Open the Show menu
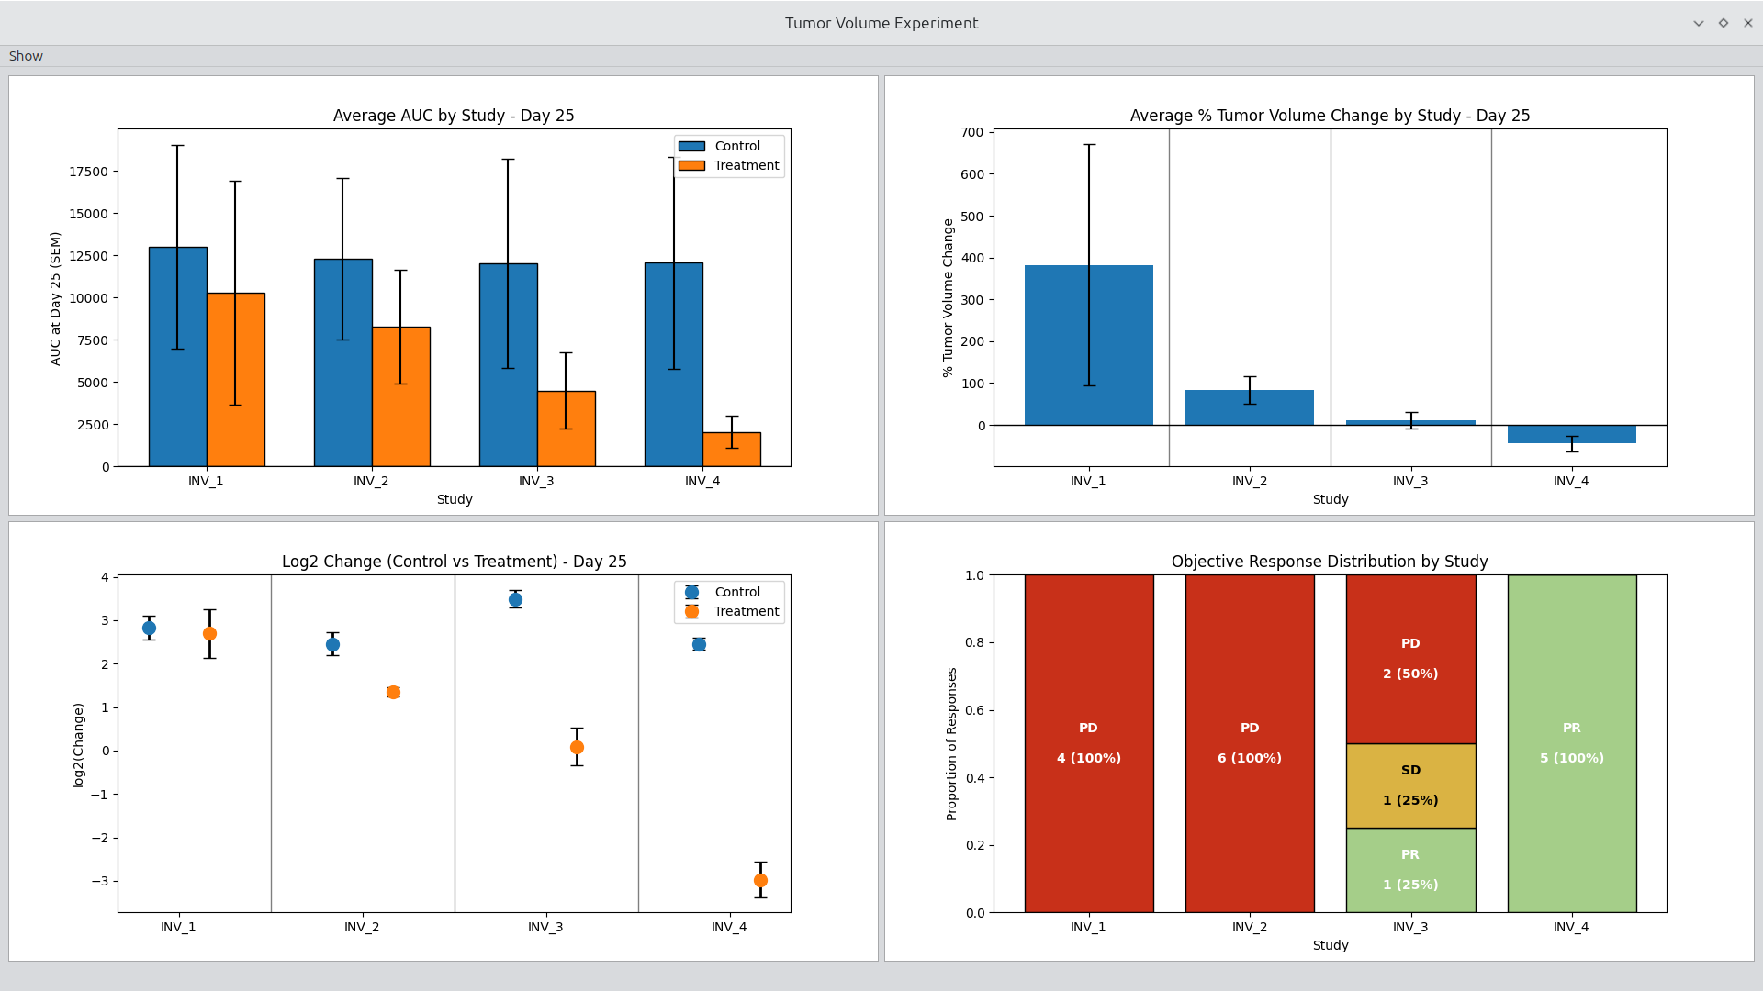 tap(26, 56)
